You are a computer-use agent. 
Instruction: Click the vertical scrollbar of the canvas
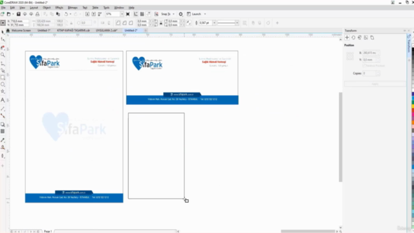pyautogui.click(x=340, y=137)
